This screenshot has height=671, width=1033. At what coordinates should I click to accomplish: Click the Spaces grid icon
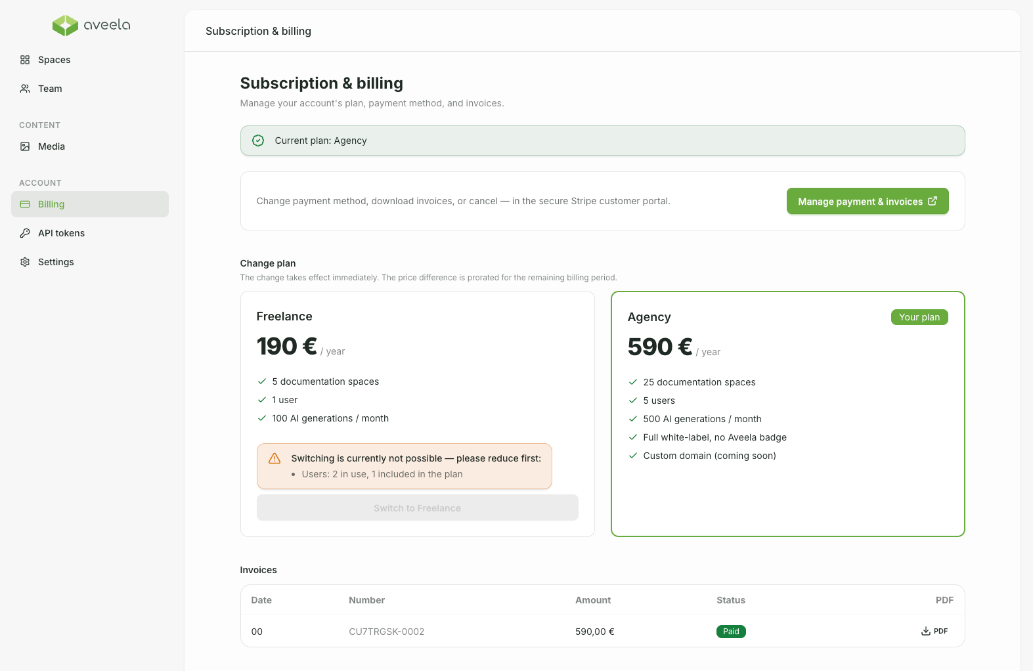pos(25,60)
